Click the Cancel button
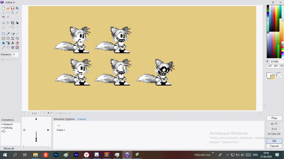 click(x=274, y=146)
